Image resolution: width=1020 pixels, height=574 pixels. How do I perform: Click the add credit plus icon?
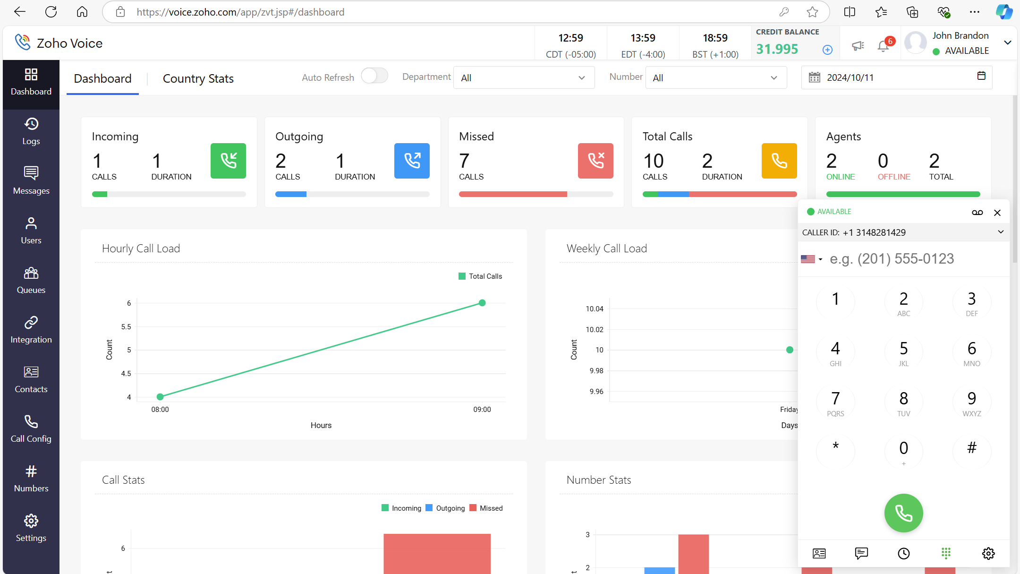pyautogui.click(x=827, y=50)
